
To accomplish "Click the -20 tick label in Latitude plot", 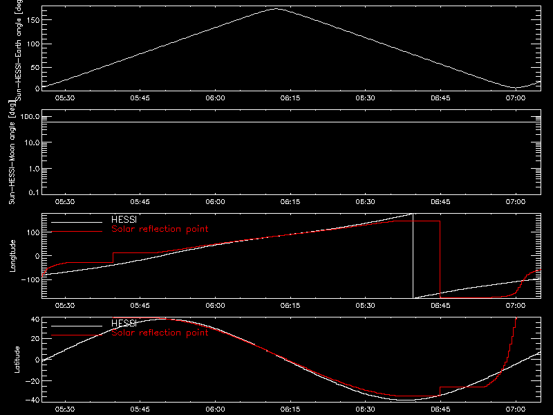I will (x=32, y=381).
